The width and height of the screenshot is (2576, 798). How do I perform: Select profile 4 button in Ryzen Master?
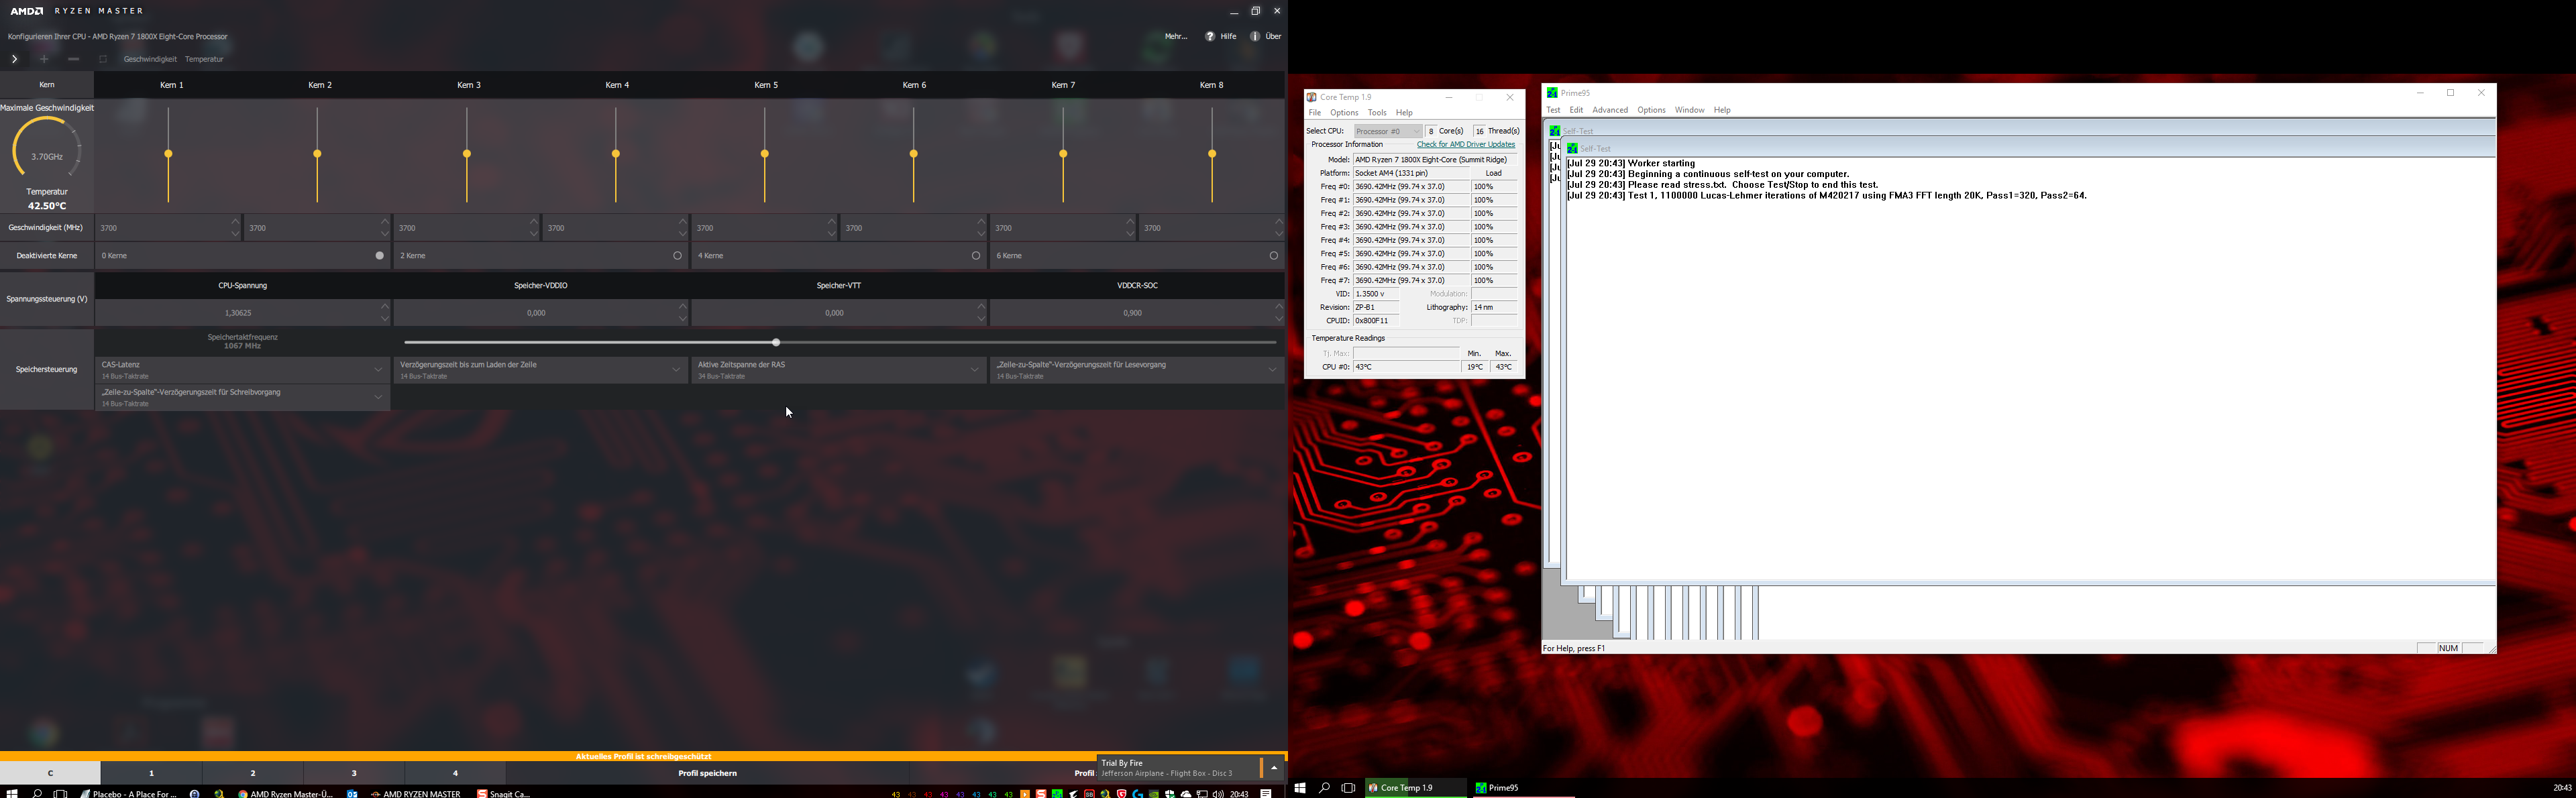pos(455,773)
